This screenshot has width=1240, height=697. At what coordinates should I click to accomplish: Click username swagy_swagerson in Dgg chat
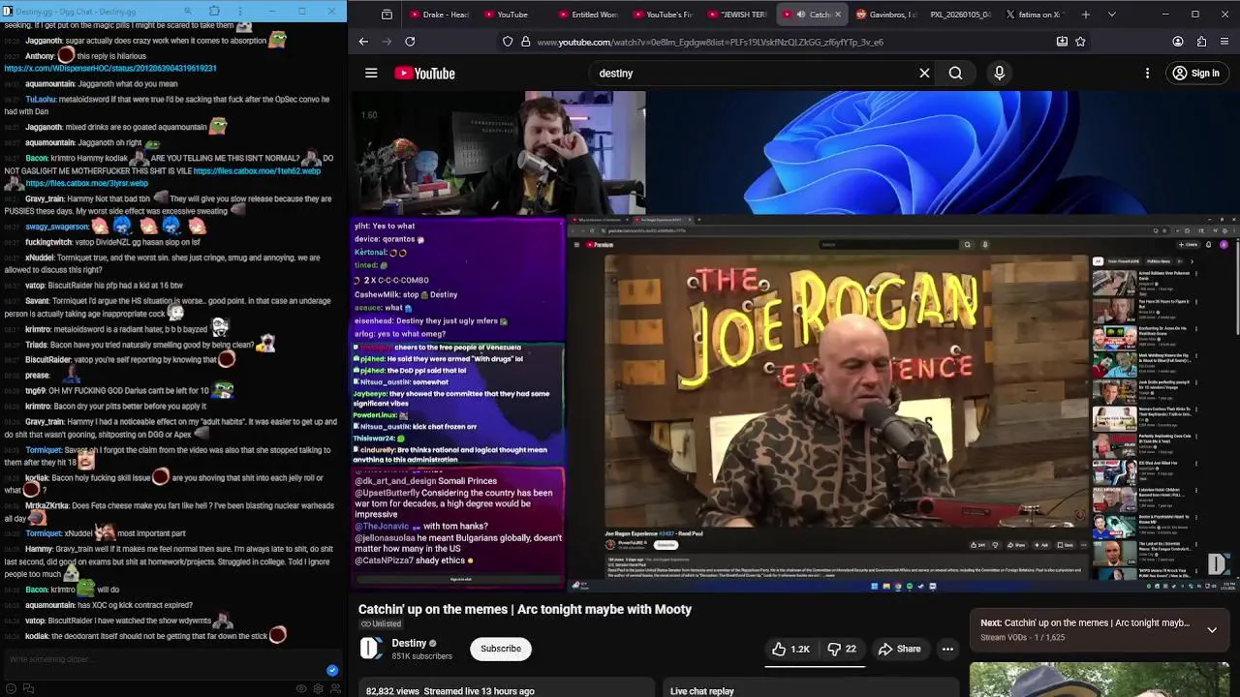click(57, 227)
